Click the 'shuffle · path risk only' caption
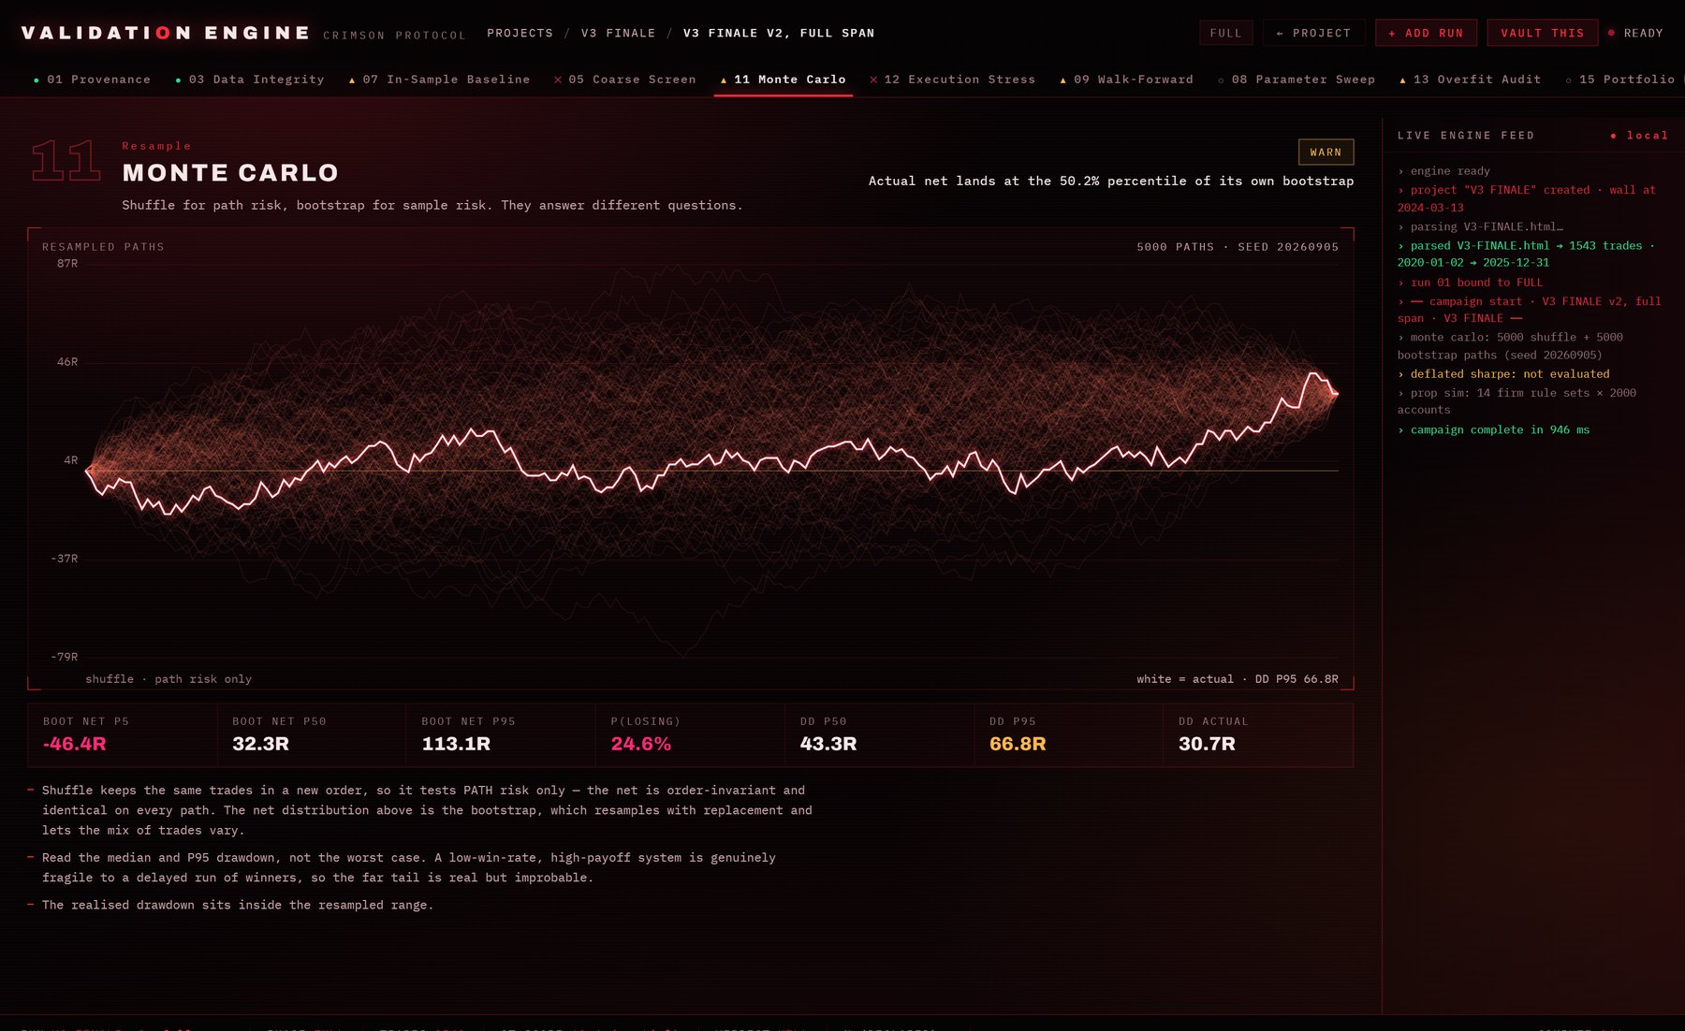The height and width of the screenshot is (1031, 1685). point(168,679)
